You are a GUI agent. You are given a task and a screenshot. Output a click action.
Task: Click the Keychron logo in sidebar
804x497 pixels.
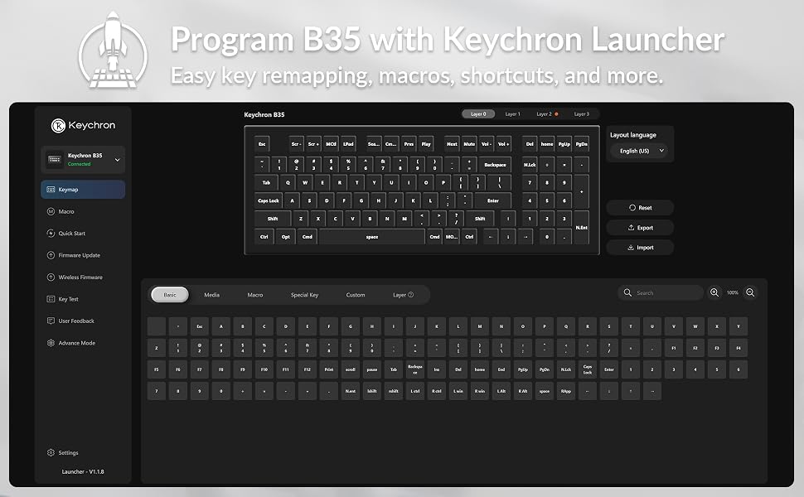point(83,125)
